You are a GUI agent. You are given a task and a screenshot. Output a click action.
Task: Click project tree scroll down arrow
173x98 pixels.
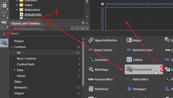point(87,17)
